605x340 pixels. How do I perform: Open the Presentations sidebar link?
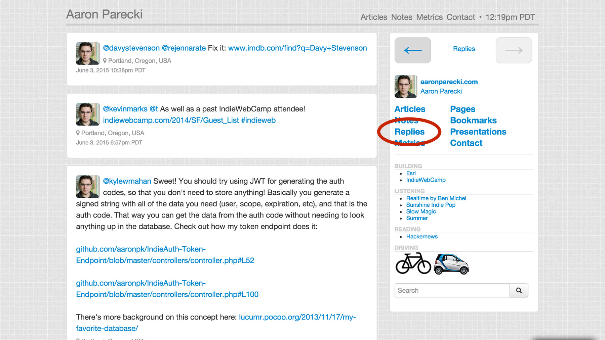point(478,132)
